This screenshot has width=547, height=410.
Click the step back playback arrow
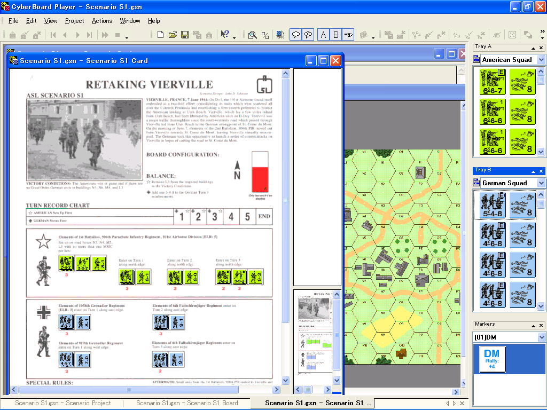65,35
